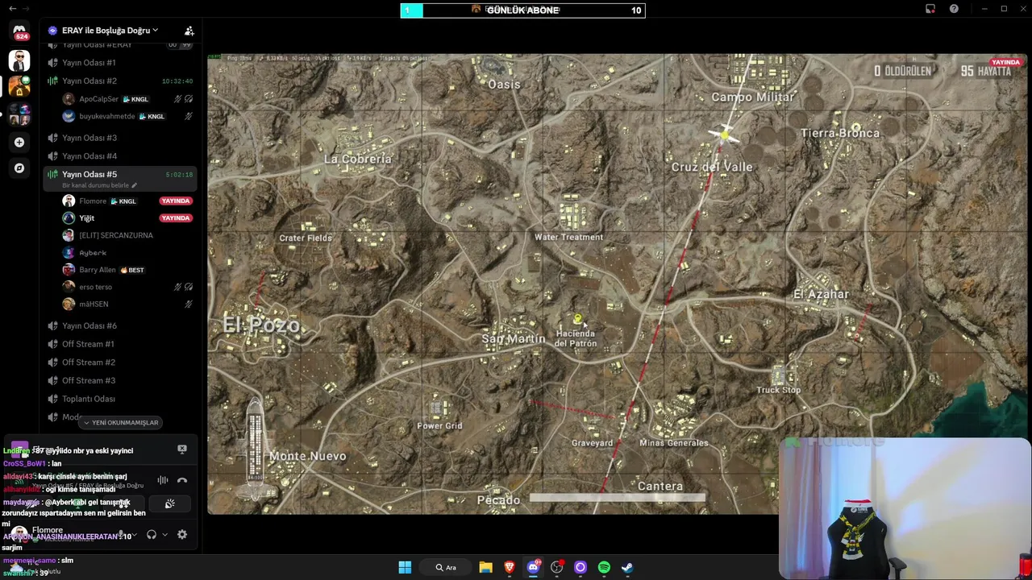Watch Yiğit's stream via YAYINDA badge
Image resolution: width=1032 pixels, height=580 pixels.
[176, 218]
